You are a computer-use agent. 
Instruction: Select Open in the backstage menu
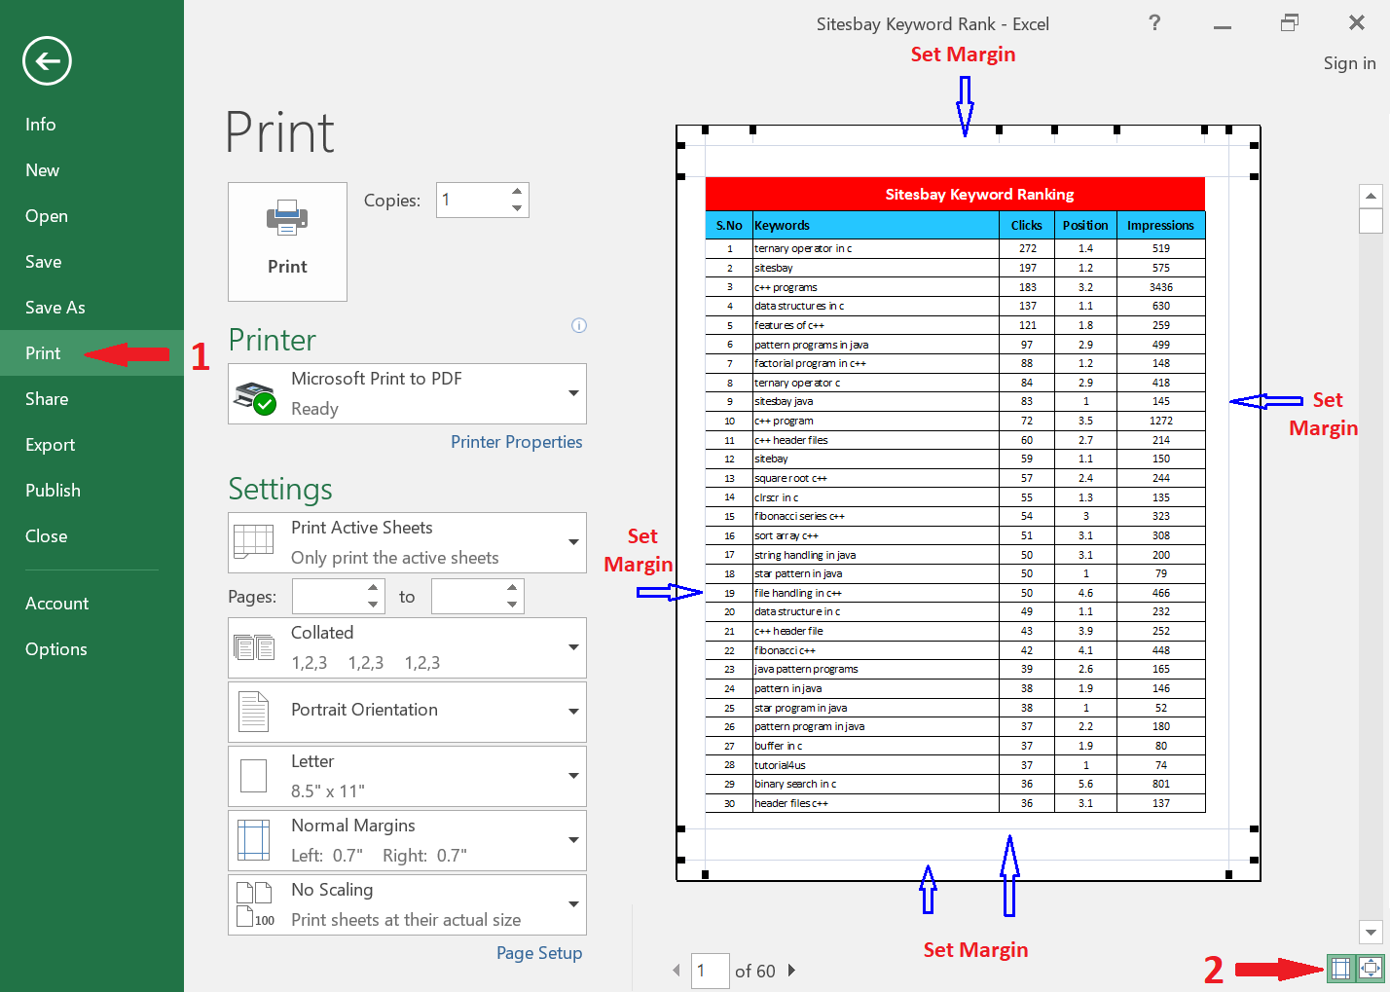tap(91, 216)
